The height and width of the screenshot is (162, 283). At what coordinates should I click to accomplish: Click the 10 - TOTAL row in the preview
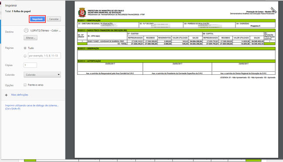(x=176, y=44)
